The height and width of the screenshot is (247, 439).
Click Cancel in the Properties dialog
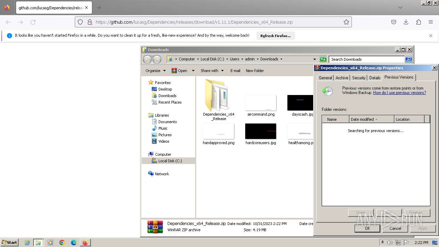(395, 228)
